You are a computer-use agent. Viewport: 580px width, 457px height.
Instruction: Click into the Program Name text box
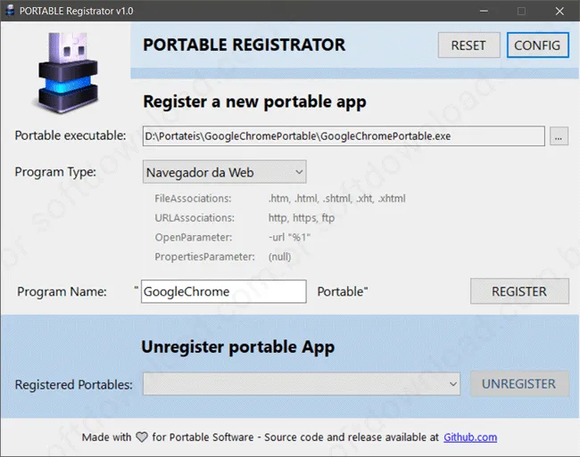pyautogui.click(x=224, y=291)
